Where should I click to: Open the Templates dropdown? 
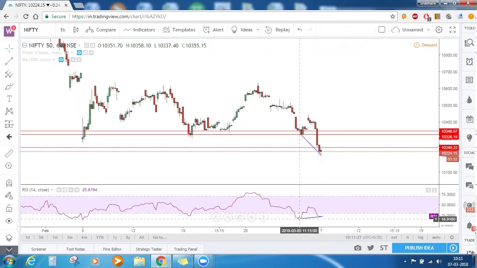coord(179,30)
